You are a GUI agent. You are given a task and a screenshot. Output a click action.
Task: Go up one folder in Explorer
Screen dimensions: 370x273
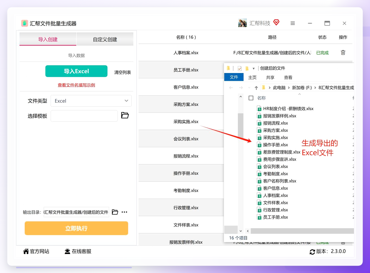(256, 87)
